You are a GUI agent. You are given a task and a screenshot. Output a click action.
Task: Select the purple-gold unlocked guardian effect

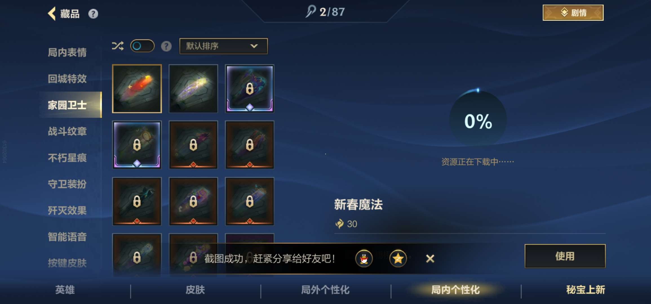193,89
